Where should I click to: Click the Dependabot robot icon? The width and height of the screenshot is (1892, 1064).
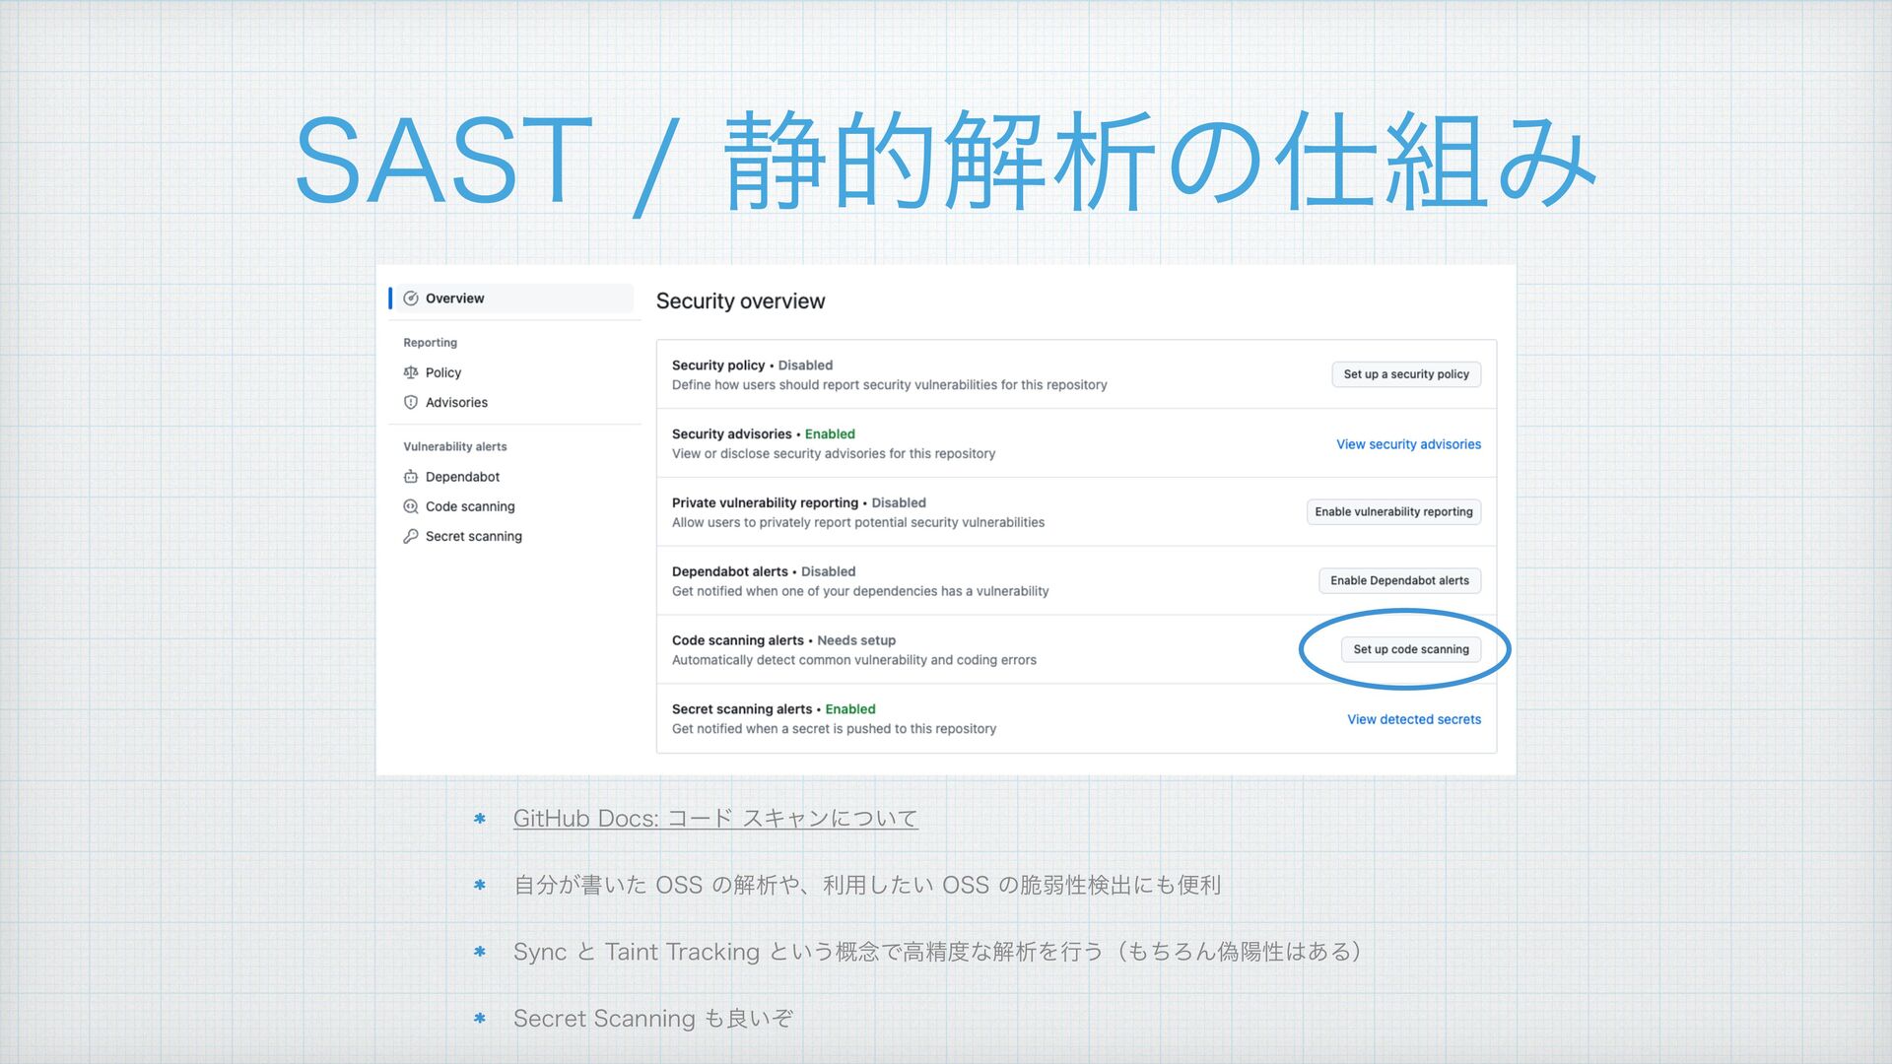point(411,477)
